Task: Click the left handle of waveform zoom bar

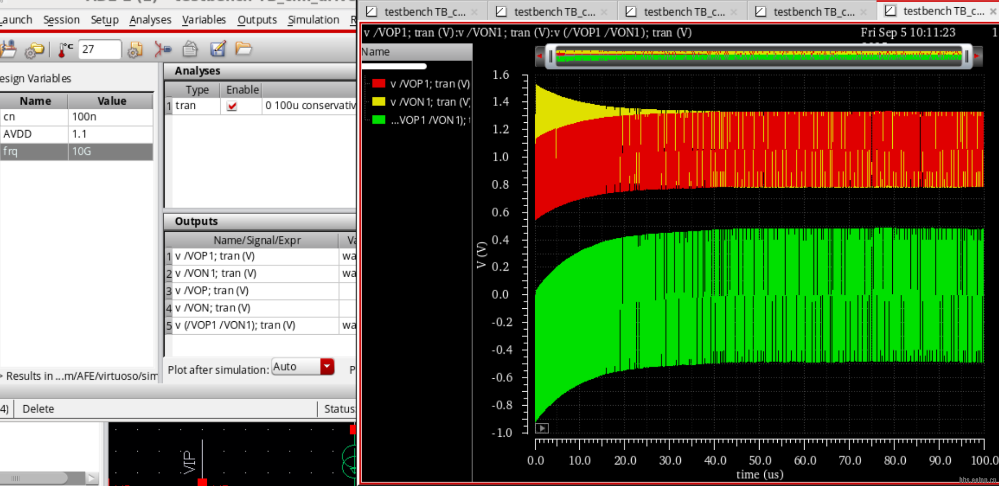Action: (551, 56)
